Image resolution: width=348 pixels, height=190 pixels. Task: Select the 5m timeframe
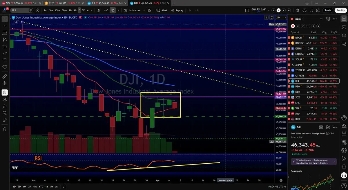tap(51, 10)
